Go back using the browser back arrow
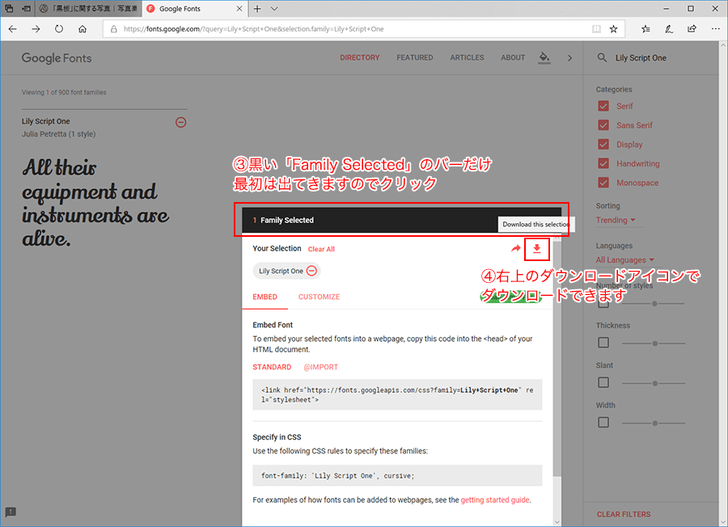Image resolution: width=728 pixels, height=527 pixels. tap(12, 29)
